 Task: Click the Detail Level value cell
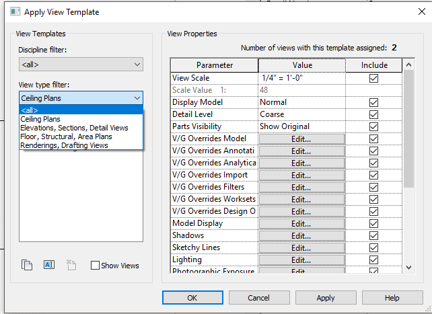point(301,114)
